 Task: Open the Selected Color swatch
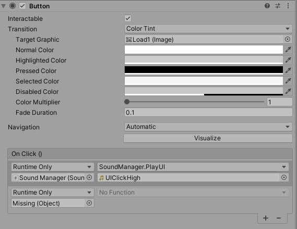[204, 81]
